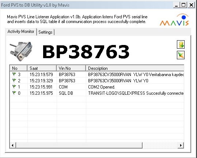Click the Vin No column header
The width and height of the screenshot is (197, 158).
pos(71,68)
